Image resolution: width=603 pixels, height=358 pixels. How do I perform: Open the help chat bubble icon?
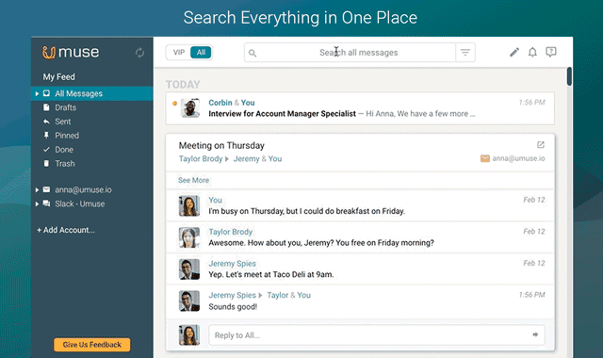tap(550, 52)
